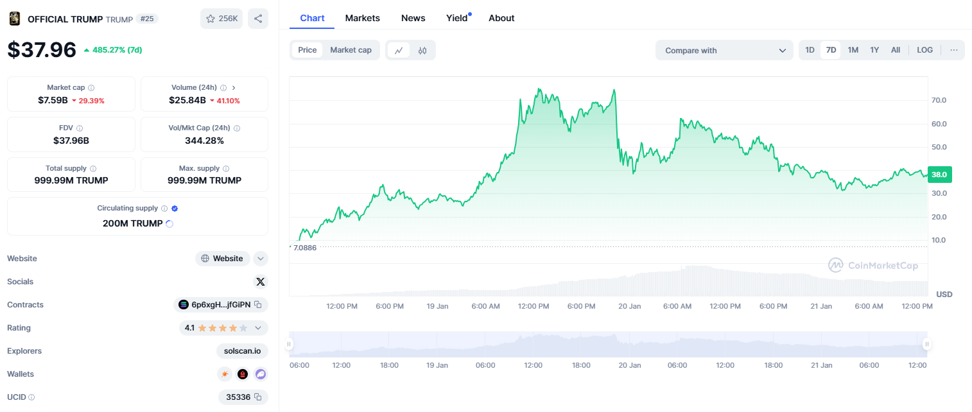
Task: Open the Yield tab
Action: tap(457, 18)
